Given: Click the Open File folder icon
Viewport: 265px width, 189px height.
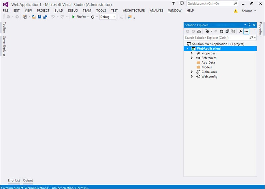Looking at the screenshot, I should pyautogui.click(x=34, y=17).
